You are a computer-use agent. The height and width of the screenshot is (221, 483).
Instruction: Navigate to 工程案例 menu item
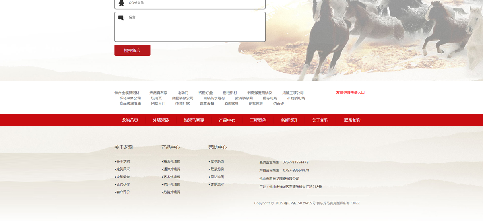pos(258,120)
